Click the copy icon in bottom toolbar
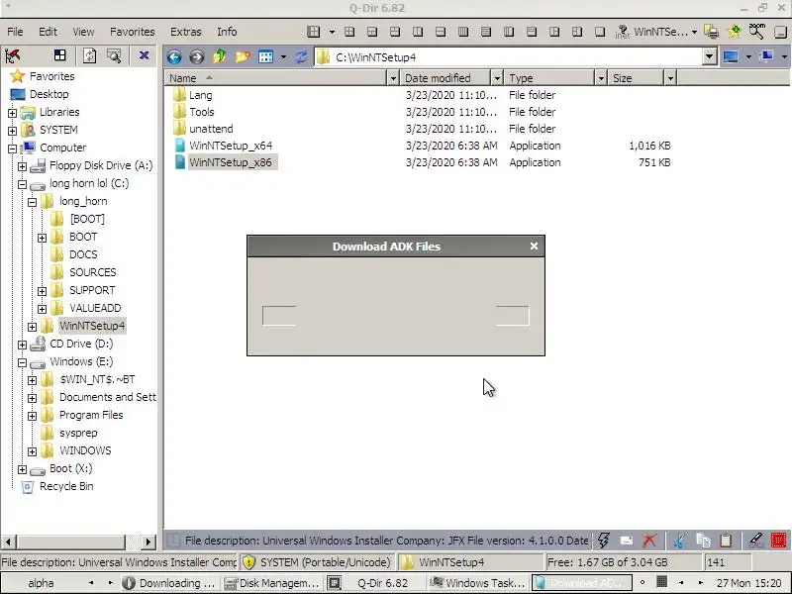The width and height of the screenshot is (792, 594). [703, 540]
